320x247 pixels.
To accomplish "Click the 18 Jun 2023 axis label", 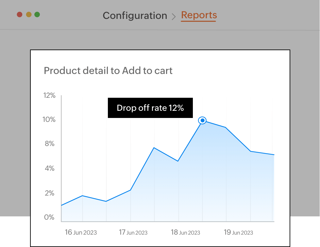I will point(185,232).
